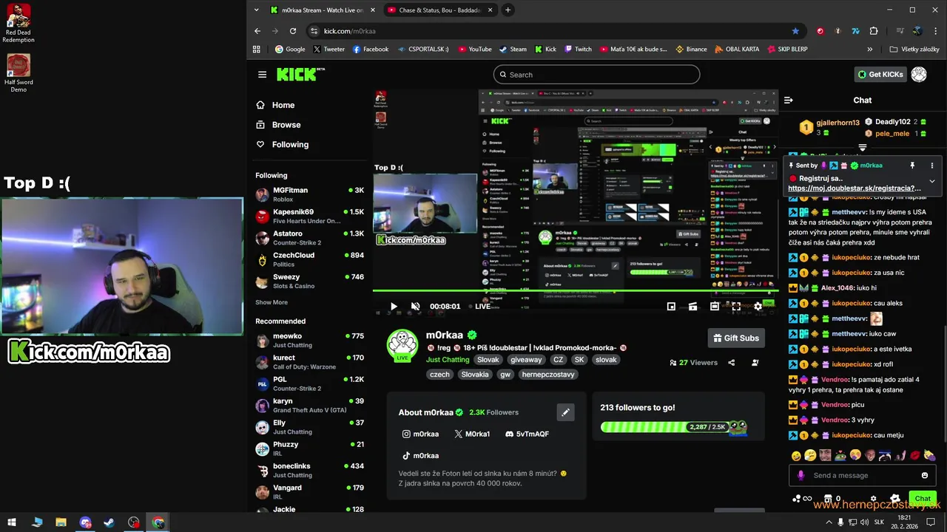Go to Home in Kick sidebar
947x532 pixels.
(x=275, y=106)
